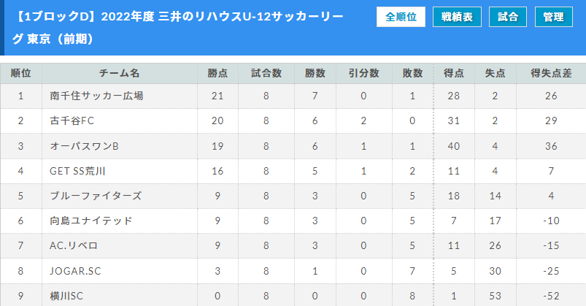
Task: Select team 古千谷FC
Action: click(x=72, y=121)
